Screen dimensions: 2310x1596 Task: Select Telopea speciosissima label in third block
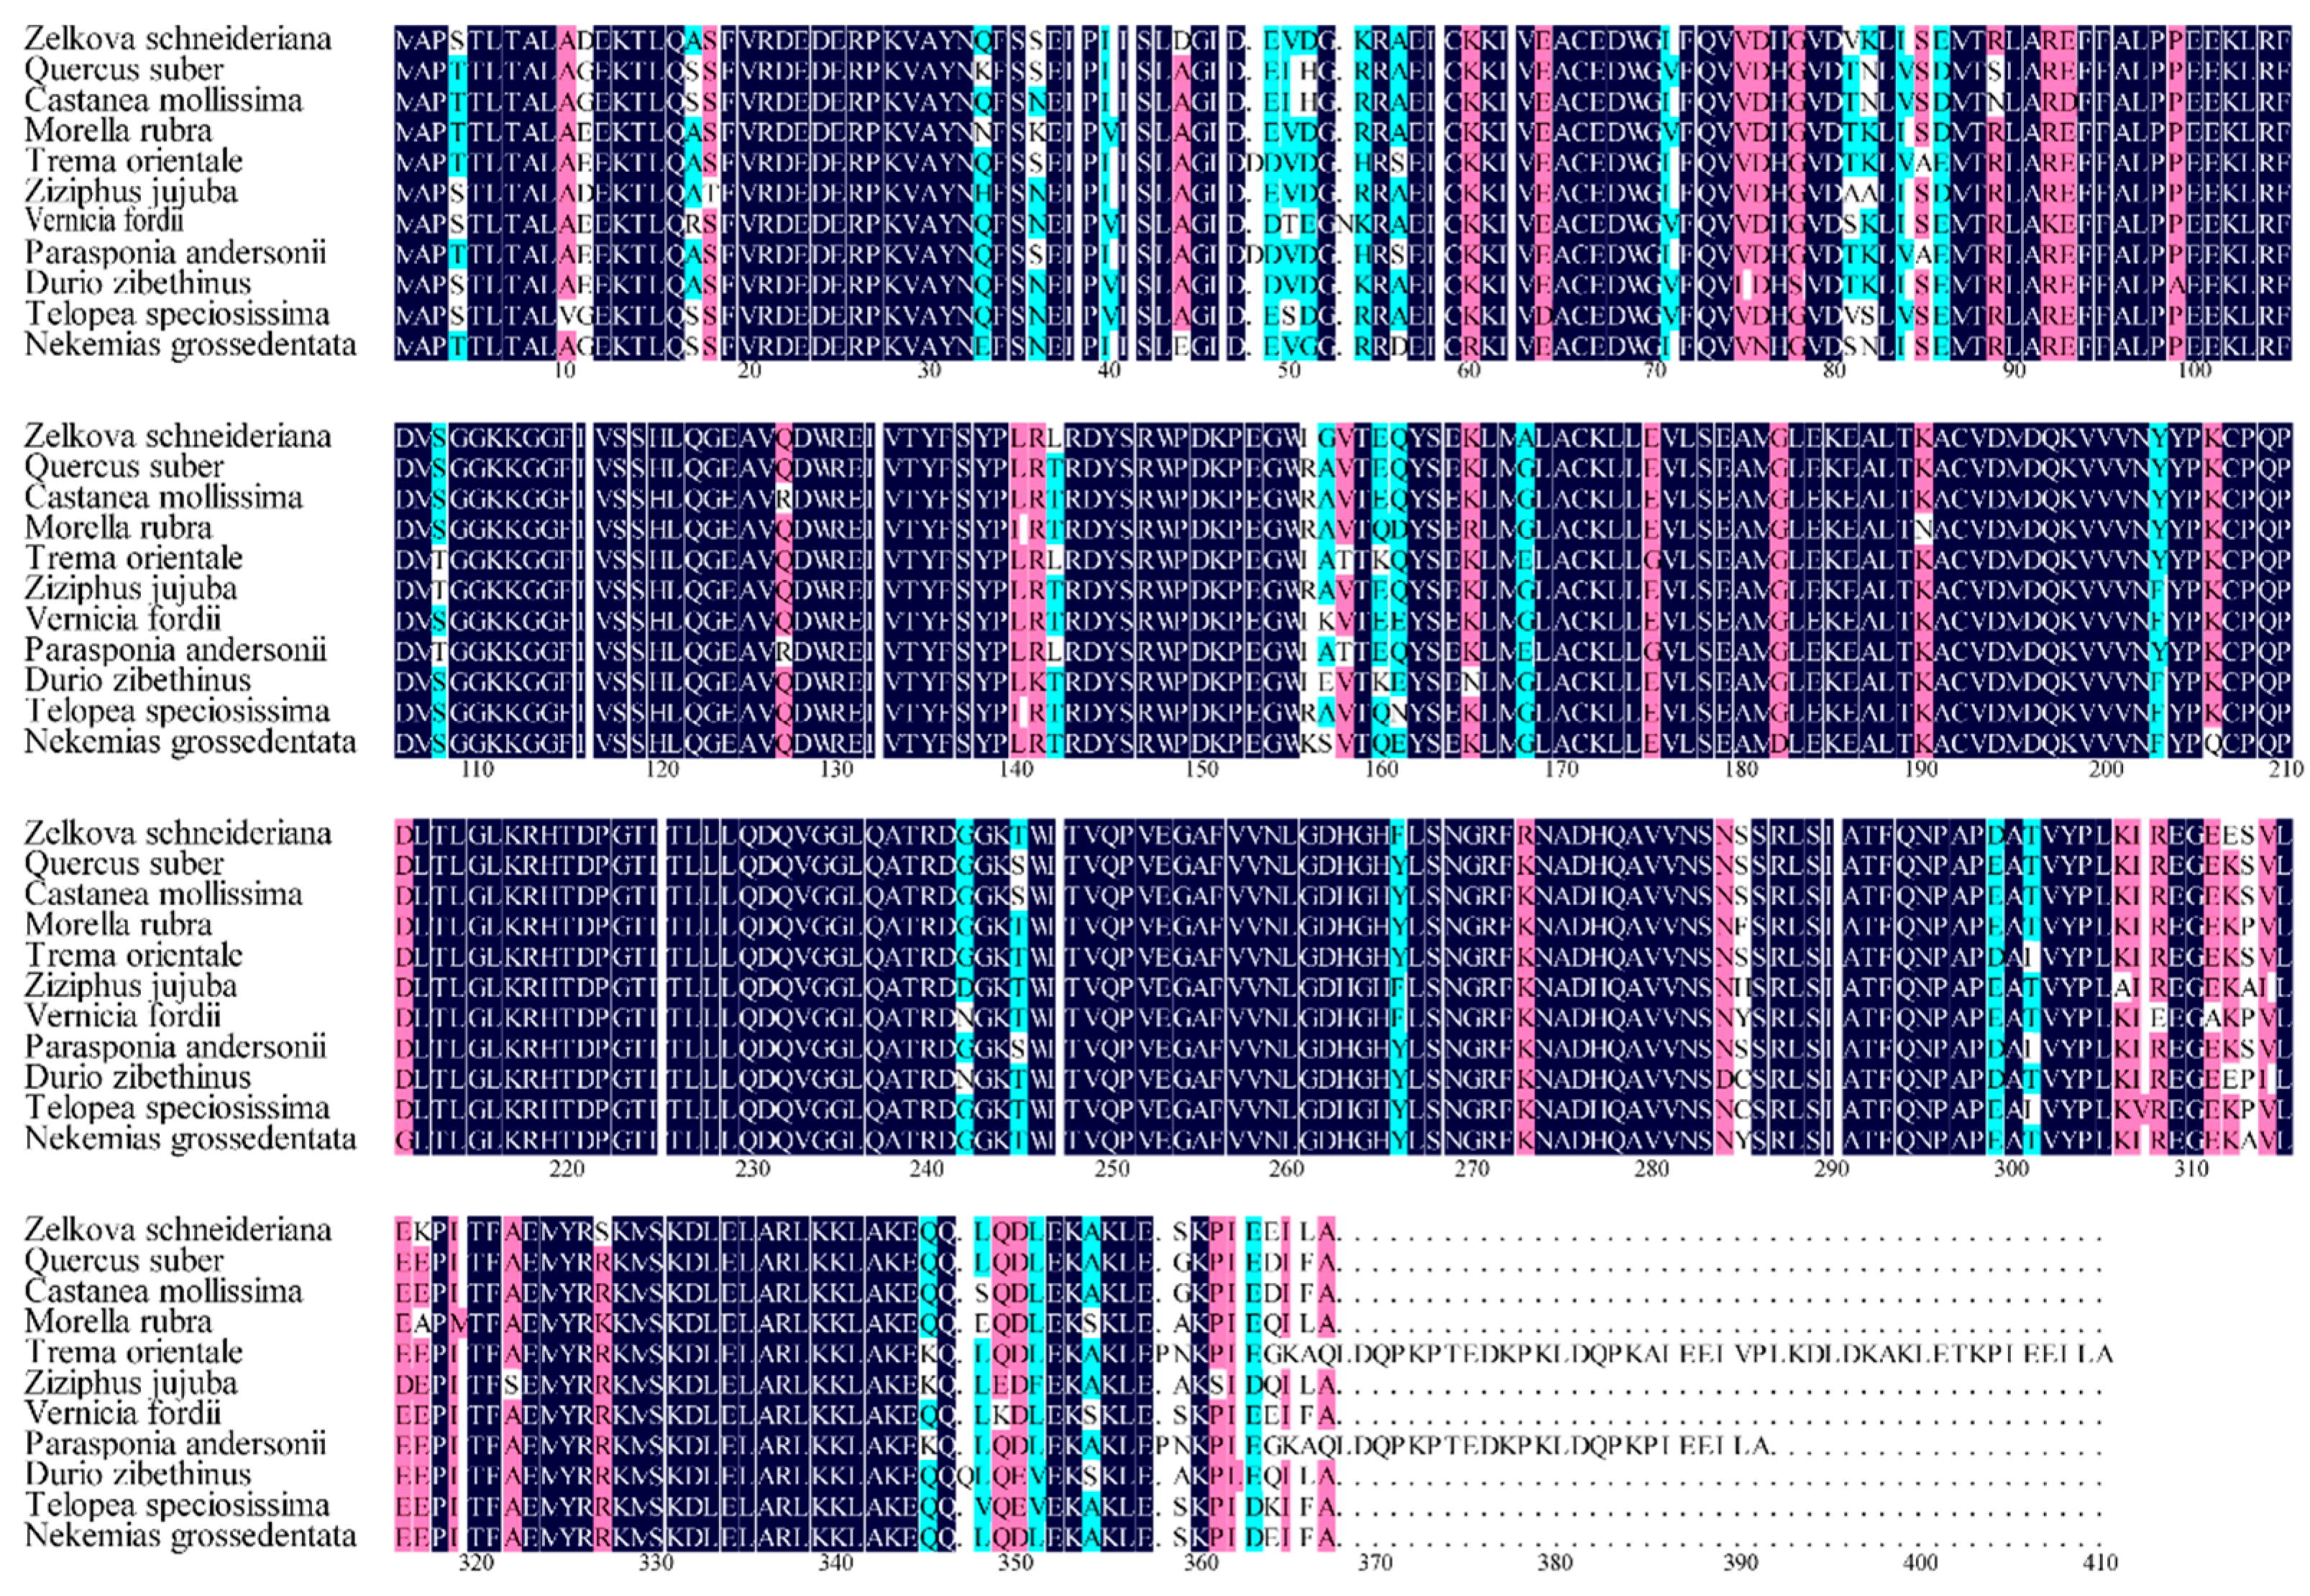click(x=177, y=1108)
